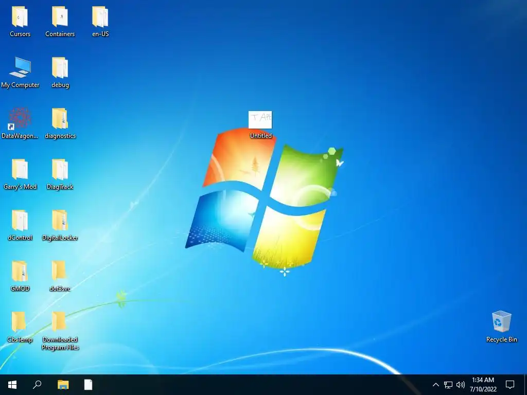The height and width of the screenshot is (395, 527).
Task: Select the Untitled image file thumbnail
Action: click(260, 120)
